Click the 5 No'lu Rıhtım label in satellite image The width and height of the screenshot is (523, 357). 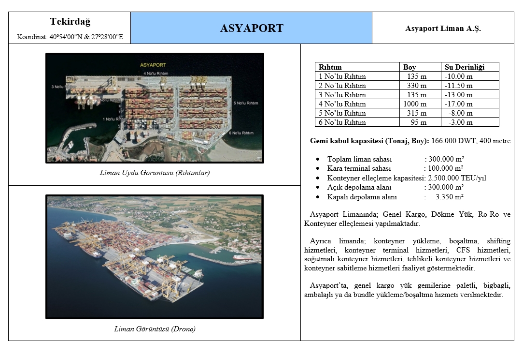click(x=246, y=103)
